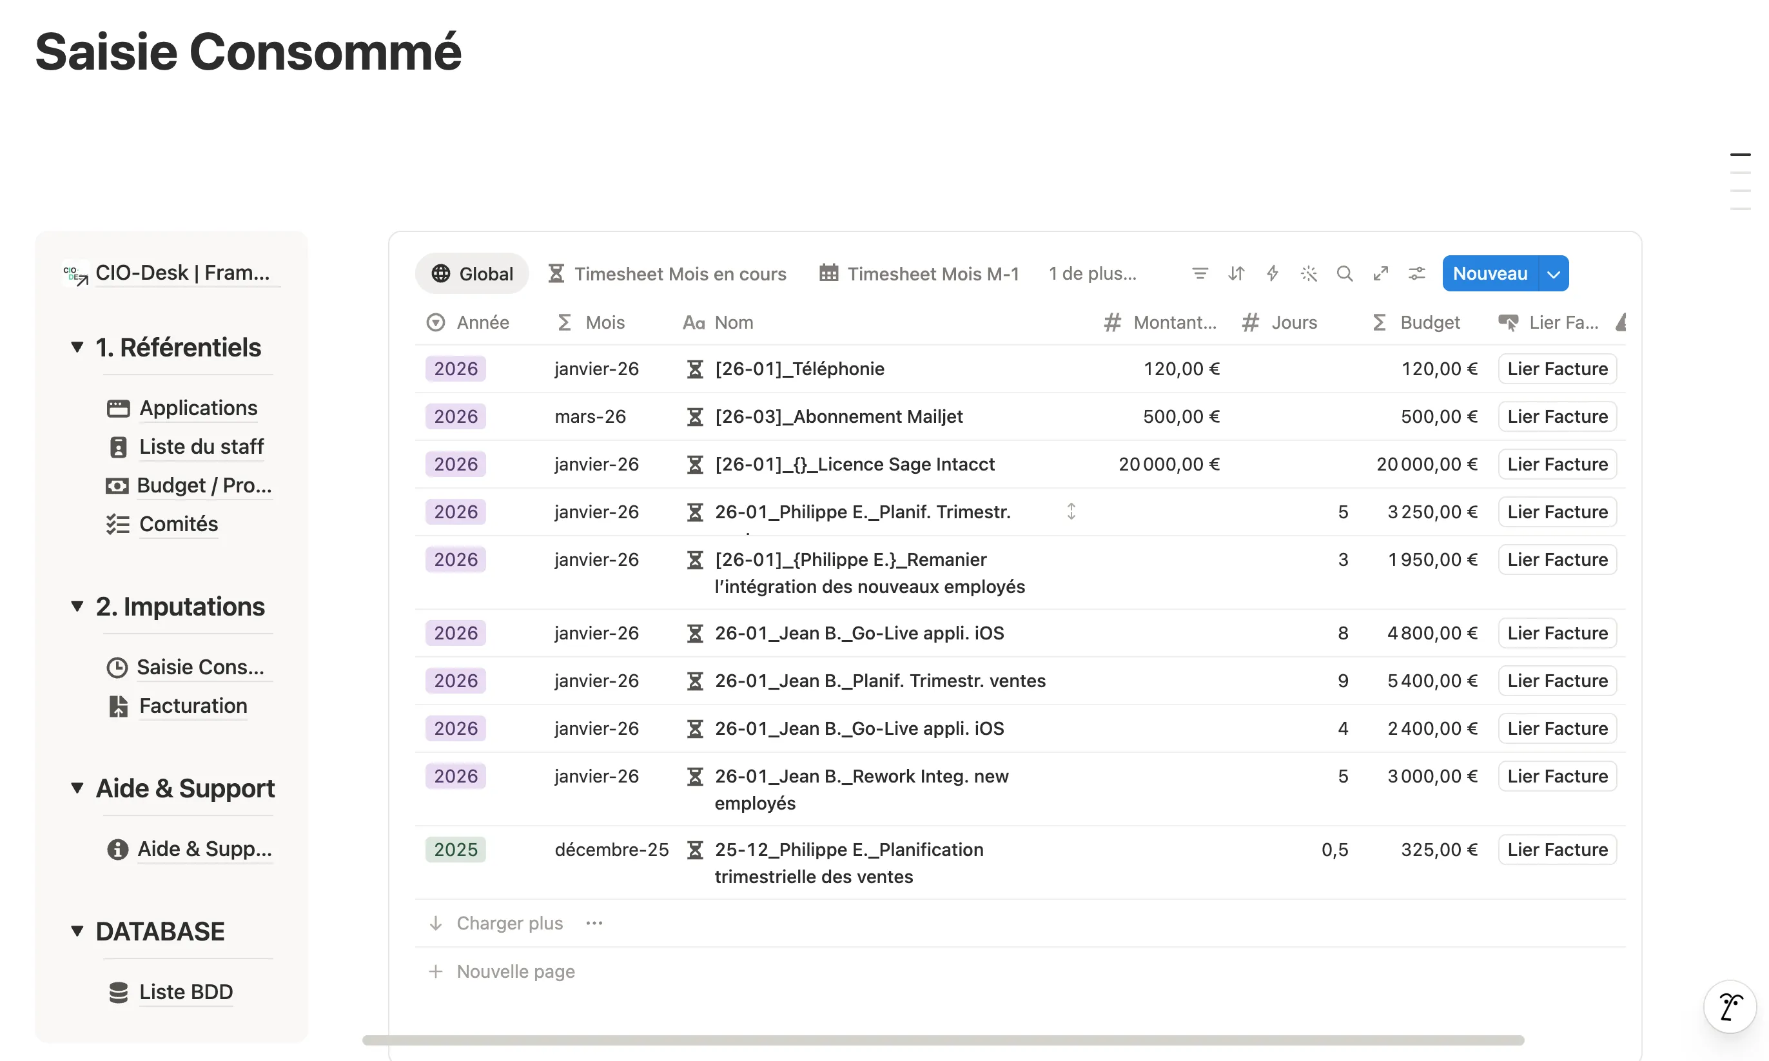Click Lier Facture for Abonnement Mailjet
Image resolution: width=1769 pixels, height=1061 pixels.
tap(1557, 416)
